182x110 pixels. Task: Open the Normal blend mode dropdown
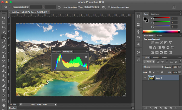[153, 67]
